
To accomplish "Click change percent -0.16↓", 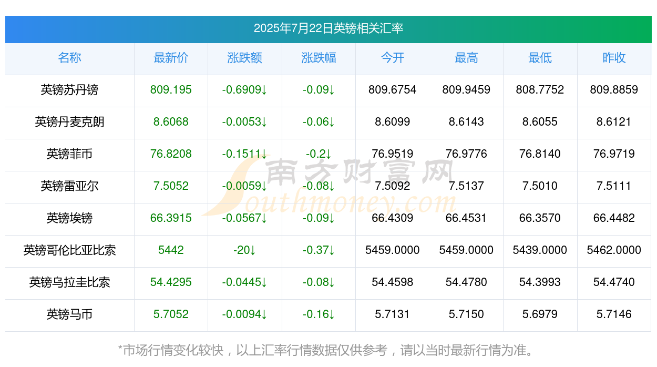I will pos(319,314).
